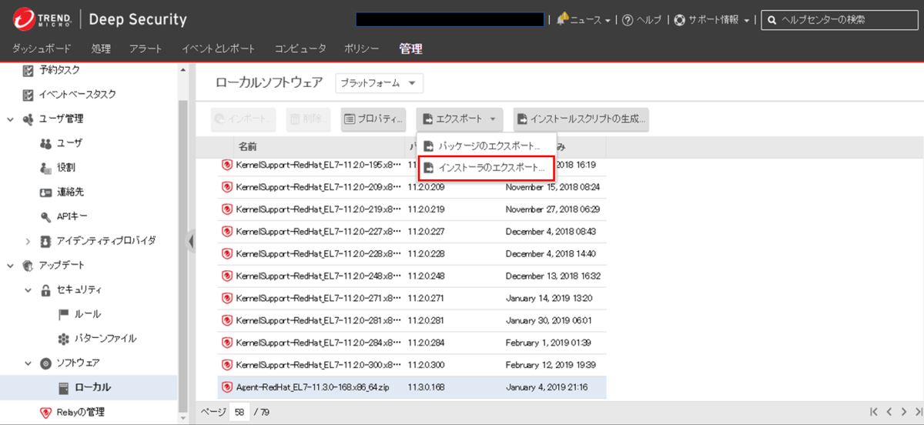Click the プロパティ button
The image size is (924, 425).
[373, 119]
